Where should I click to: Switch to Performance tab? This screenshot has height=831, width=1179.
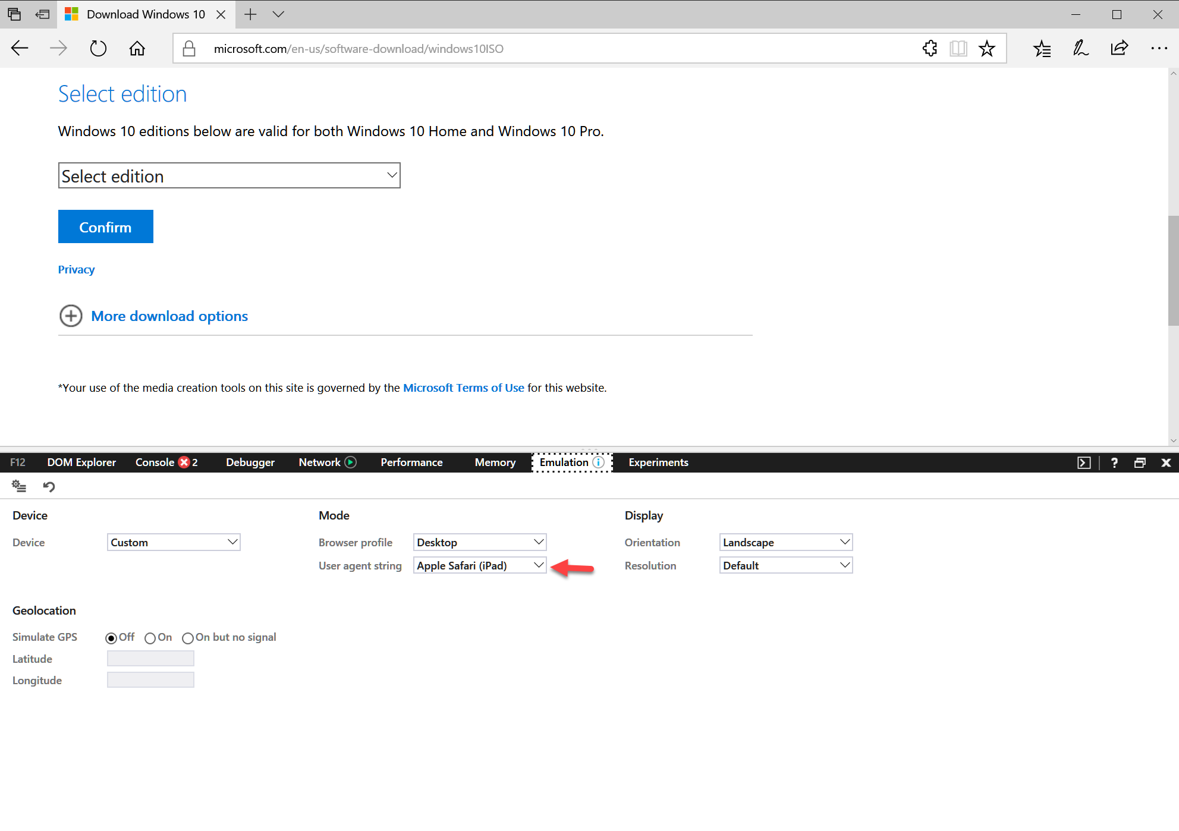pos(411,462)
